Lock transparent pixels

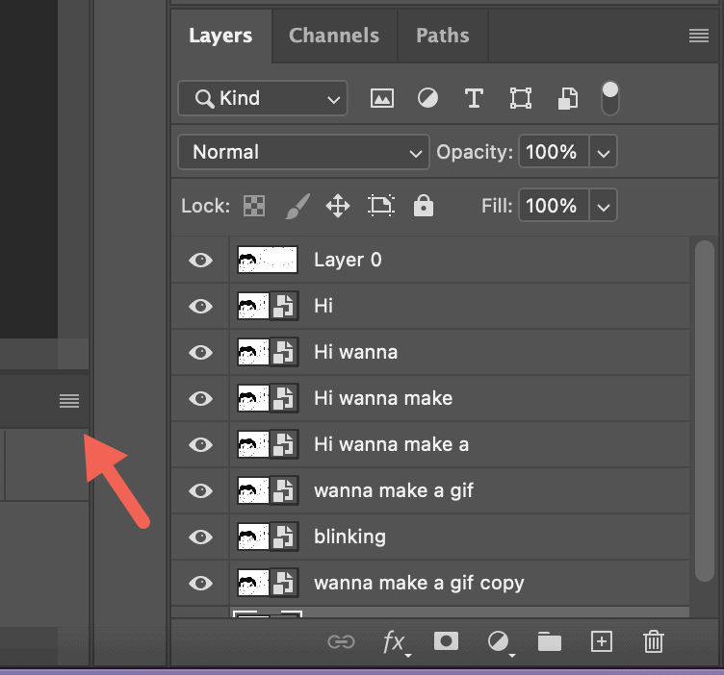point(254,206)
